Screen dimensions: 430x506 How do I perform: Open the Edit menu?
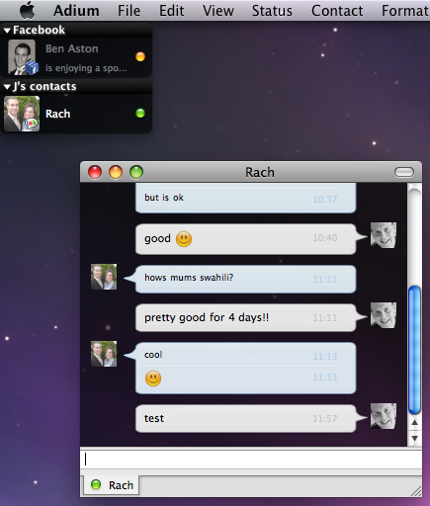click(172, 11)
